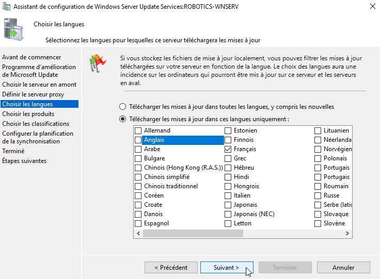This screenshot has height=279, width=380.
Task: Check the Italien language box
Action: coord(228,195)
